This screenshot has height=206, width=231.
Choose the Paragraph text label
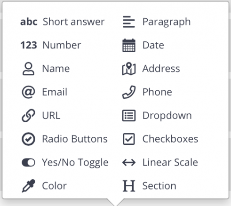point(167,22)
